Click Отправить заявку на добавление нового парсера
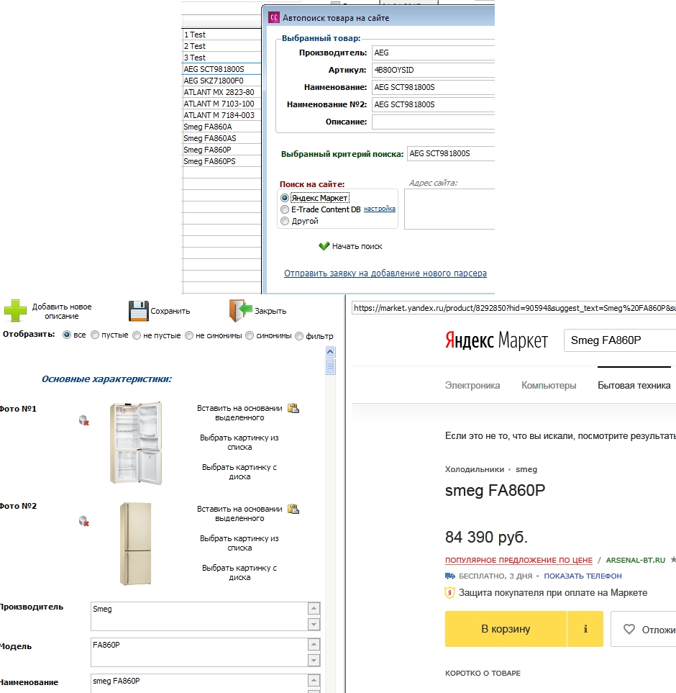The width and height of the screenshot is (676, 693). pyautogui.click(x=385, y=273)
